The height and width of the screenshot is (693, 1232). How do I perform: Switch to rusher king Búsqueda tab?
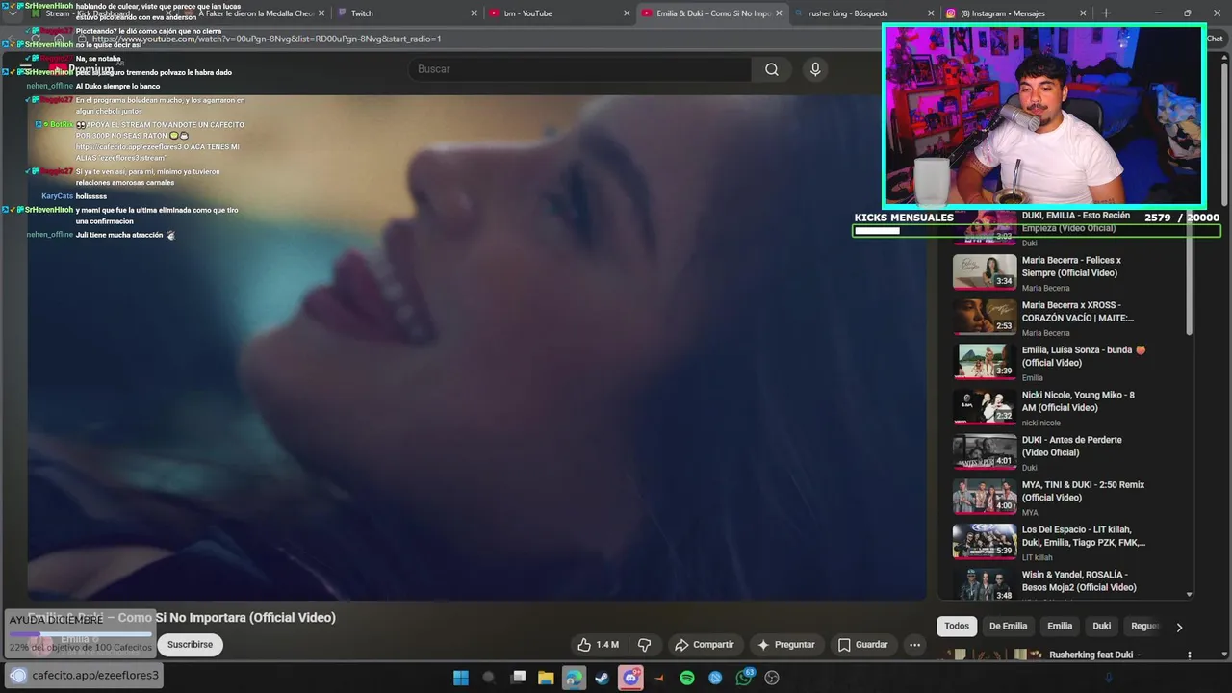(863, 13)
